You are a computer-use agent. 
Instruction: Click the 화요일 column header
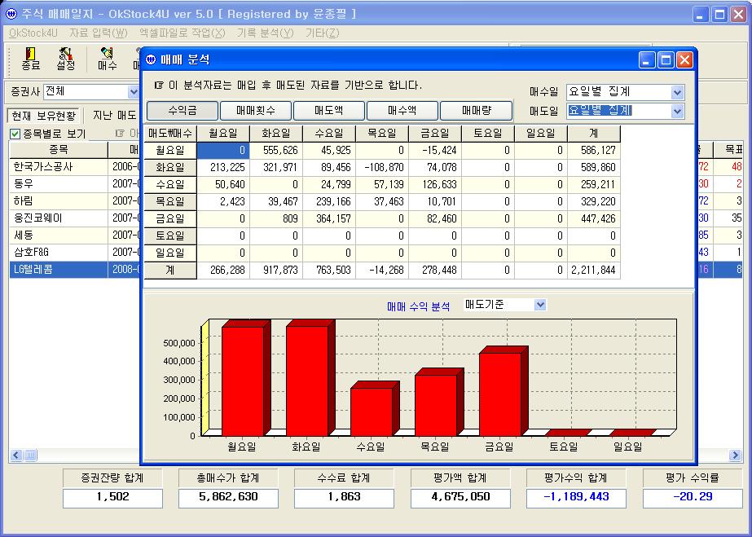[276, 134]
